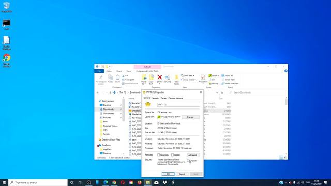
Task: Click the Advanced... attributes button
Action: click(193, 155)
